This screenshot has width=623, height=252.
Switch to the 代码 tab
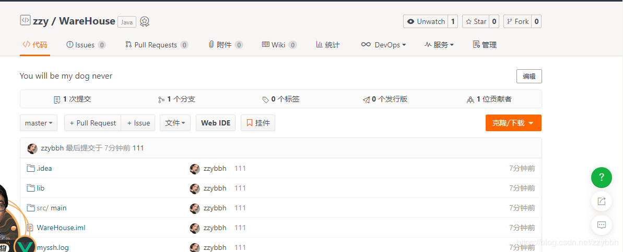coord(35,45)
